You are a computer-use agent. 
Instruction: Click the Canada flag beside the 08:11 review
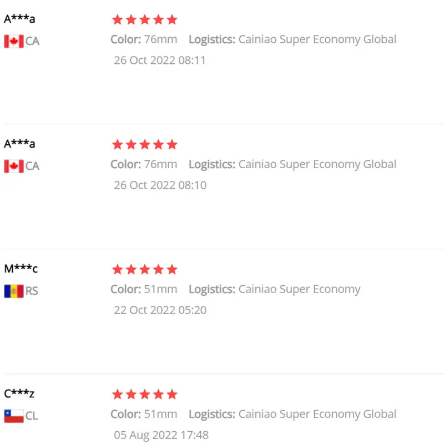tap(14, 41)
